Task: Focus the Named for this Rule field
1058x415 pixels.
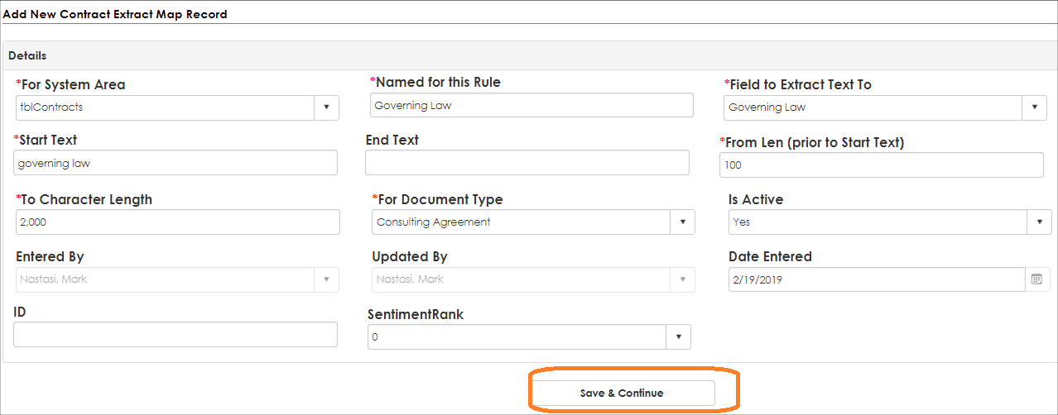Action: coord(531,105)
